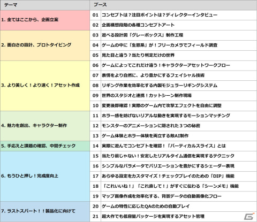Click booth number cell '08'

pyautogui.click(x=95, y=86)
